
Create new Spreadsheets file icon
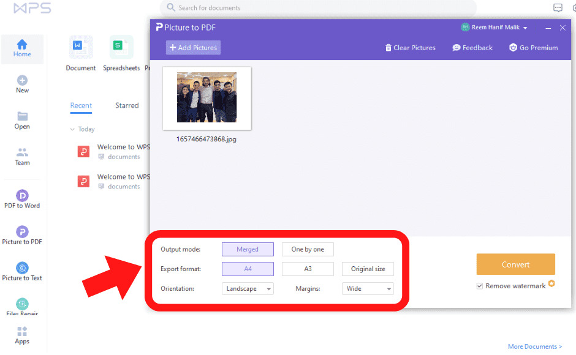121,47
